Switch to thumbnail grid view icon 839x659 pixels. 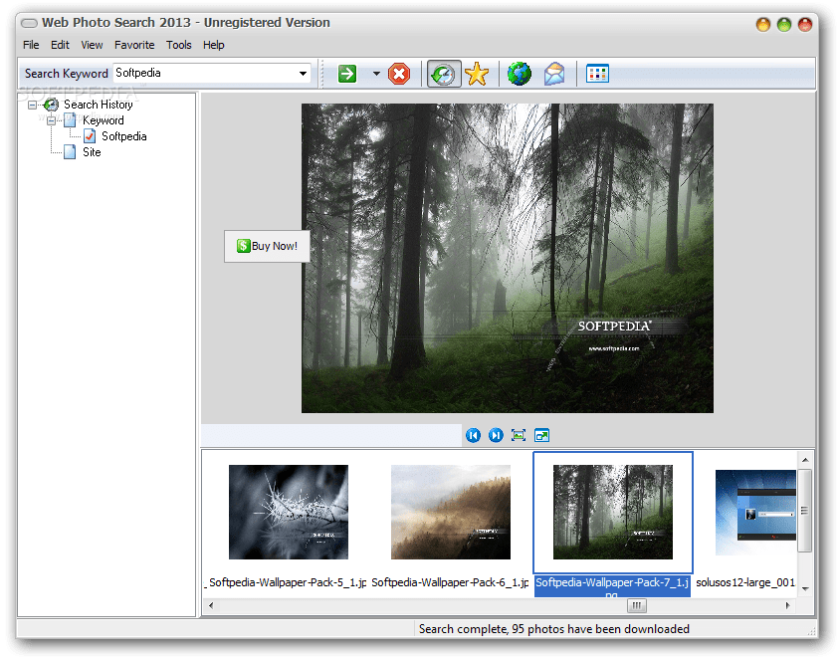(597, 74)
